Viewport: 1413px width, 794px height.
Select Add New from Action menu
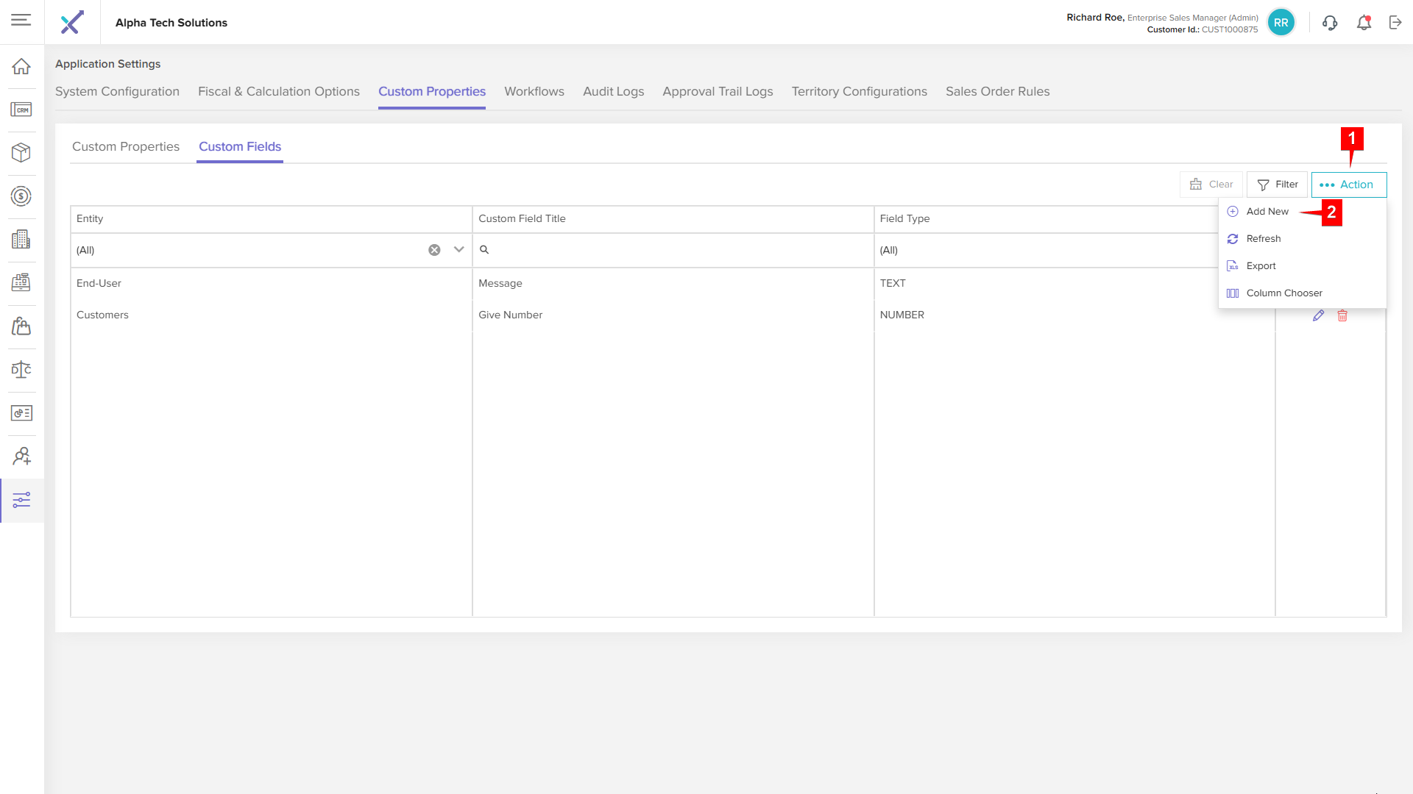(x=1267, y=212)
